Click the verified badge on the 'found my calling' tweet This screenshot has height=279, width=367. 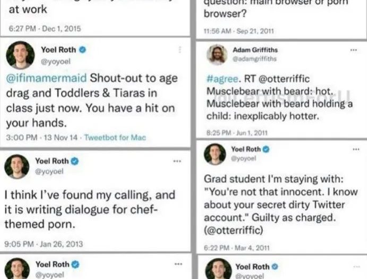pos(75,161)
